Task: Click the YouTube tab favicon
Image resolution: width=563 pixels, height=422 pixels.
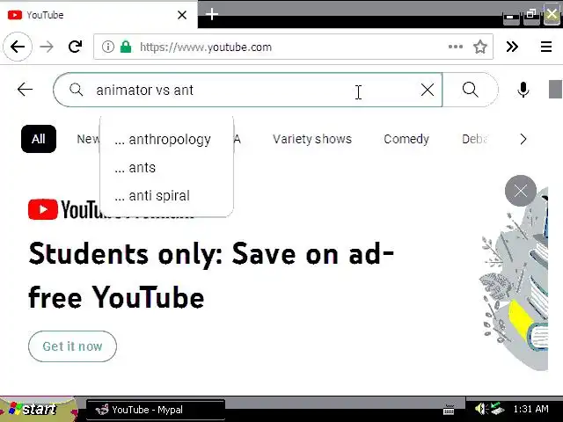Action: pyautogui.click(x=15, y=15)
